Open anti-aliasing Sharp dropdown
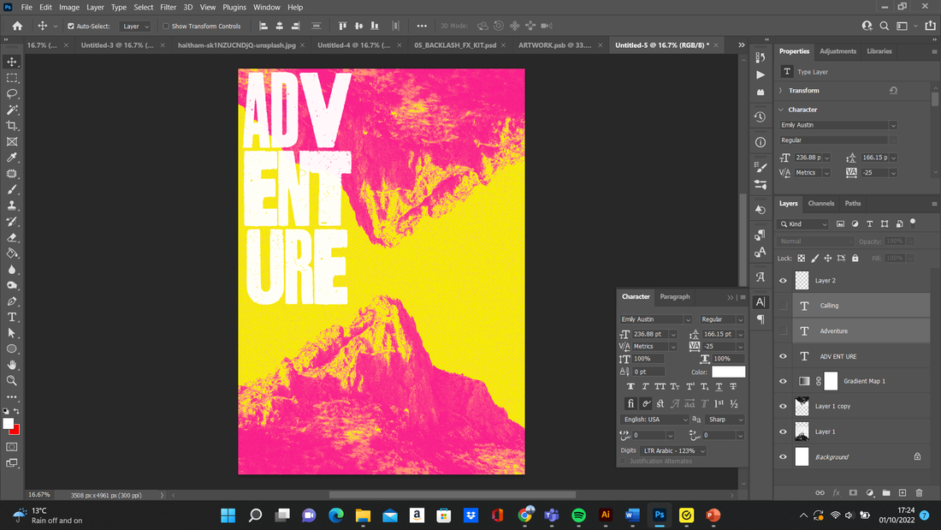This screenshot has height=530, width=941. (x=725, y=420)
